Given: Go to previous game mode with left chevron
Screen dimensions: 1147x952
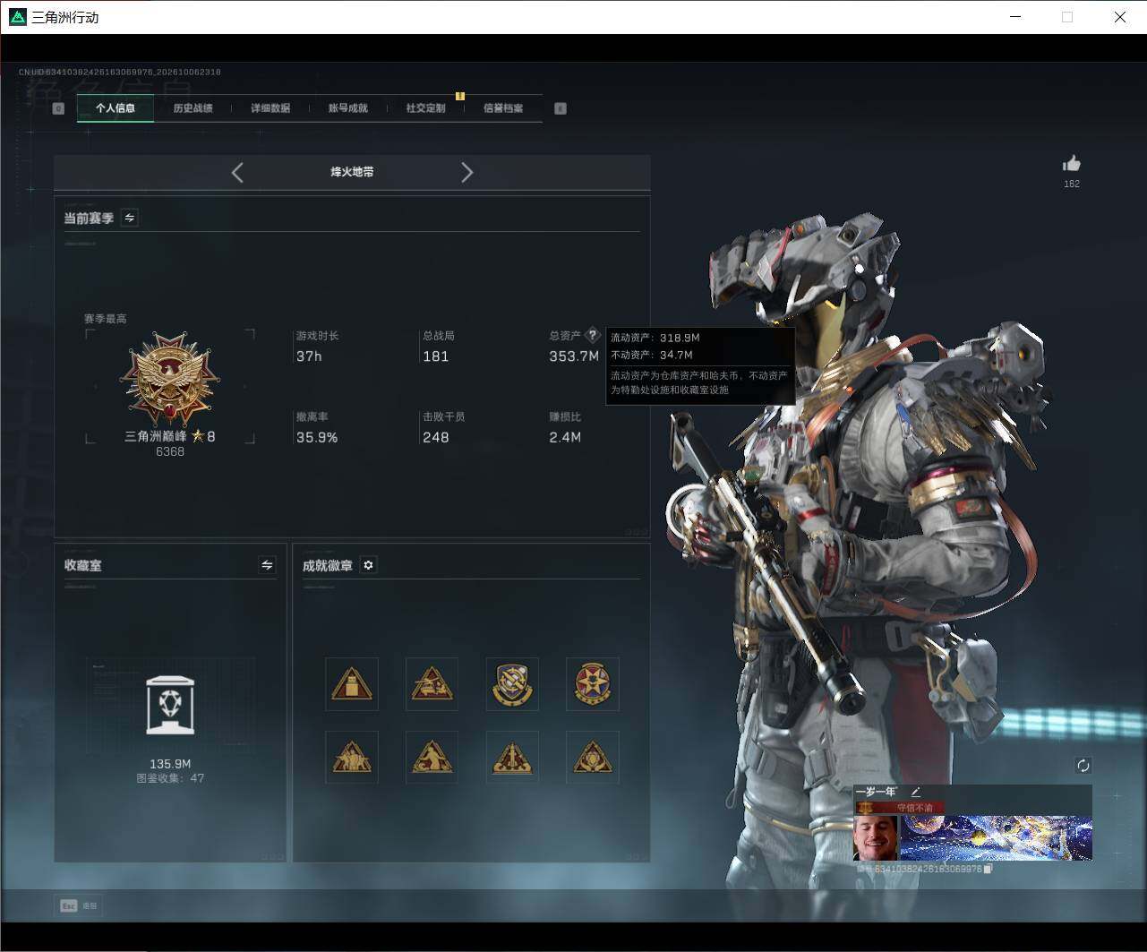Looking at the screenshot, I should (237, 173).
